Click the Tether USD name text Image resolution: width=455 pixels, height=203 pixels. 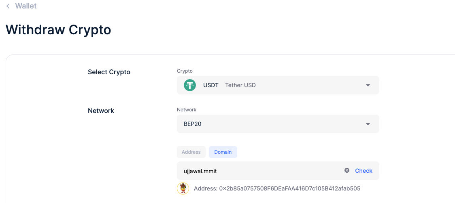coord(240,85)
